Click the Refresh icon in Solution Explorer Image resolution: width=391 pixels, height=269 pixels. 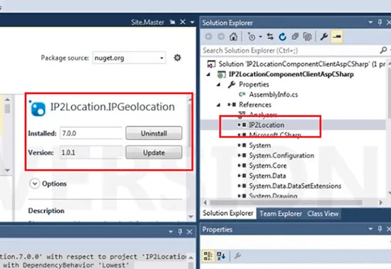tap(282, 37)
